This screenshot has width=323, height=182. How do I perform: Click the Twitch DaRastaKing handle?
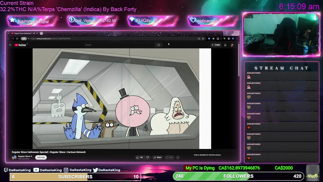(17, 170)
